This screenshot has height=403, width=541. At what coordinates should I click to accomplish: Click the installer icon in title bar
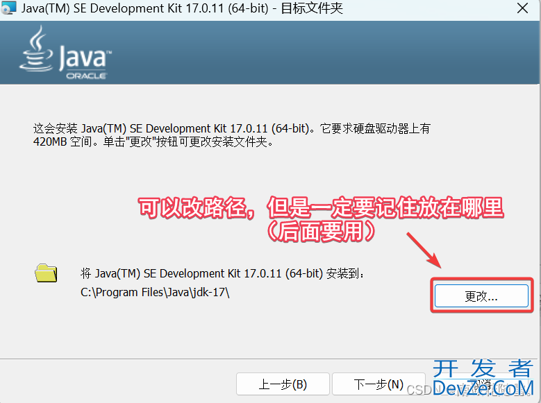(x=8, y=8)
